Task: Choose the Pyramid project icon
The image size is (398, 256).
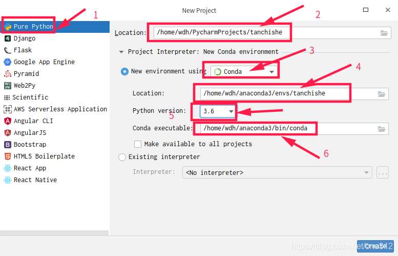Action: click(x=8, y=74)
